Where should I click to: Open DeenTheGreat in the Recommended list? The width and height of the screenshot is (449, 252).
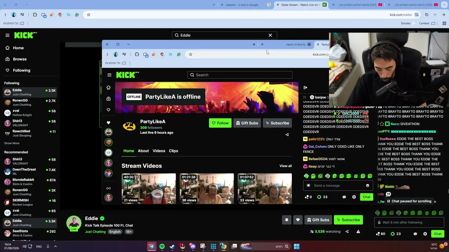point(30,171)
